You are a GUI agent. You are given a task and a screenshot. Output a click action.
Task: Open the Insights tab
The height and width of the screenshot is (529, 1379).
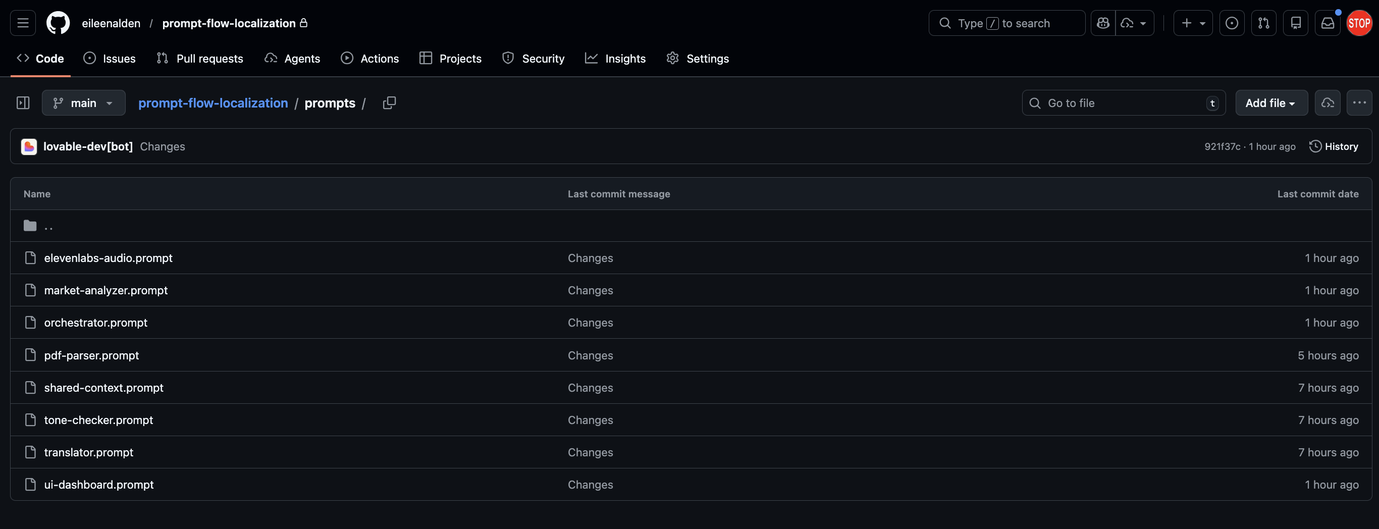click(x=615, y=59)
